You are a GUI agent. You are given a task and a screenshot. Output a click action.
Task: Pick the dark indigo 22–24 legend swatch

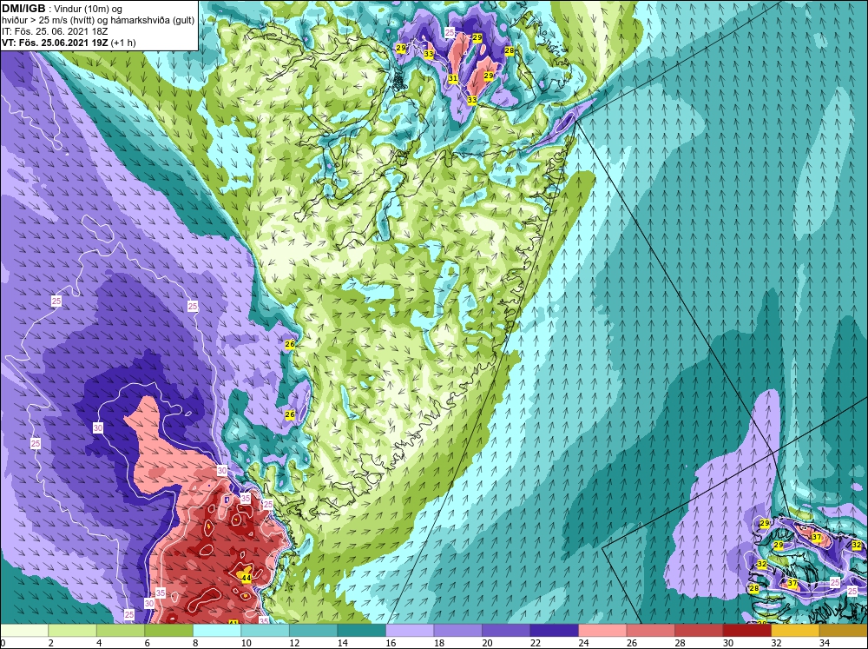(x=554, y=630)
